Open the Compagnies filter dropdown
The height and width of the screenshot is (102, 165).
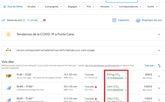53,7
